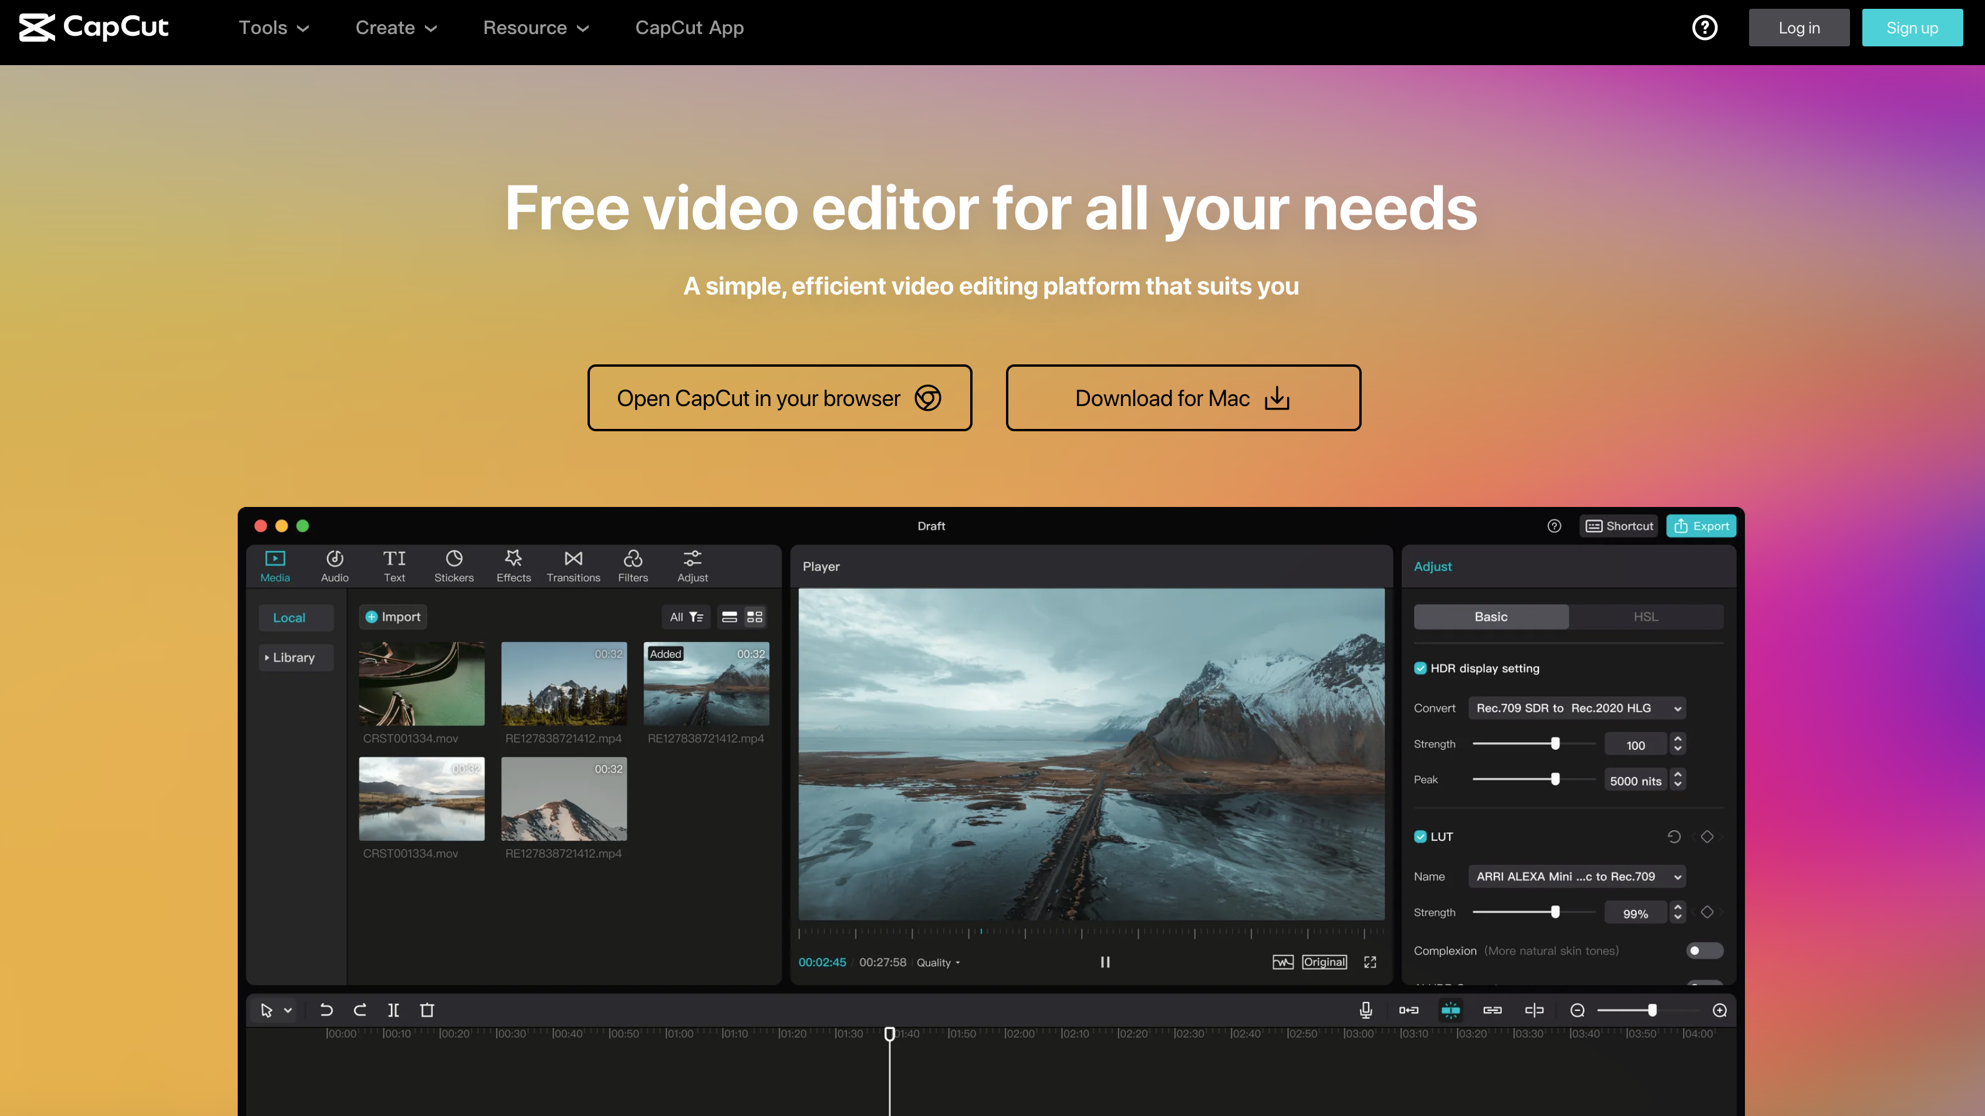Click the help icon in editor title bar
This screenshot has width=1985, height=1116.
1554,526
